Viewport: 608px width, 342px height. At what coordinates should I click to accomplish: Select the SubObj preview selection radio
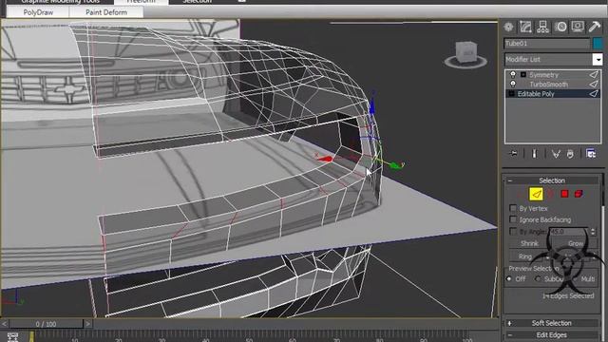point(538,278)
